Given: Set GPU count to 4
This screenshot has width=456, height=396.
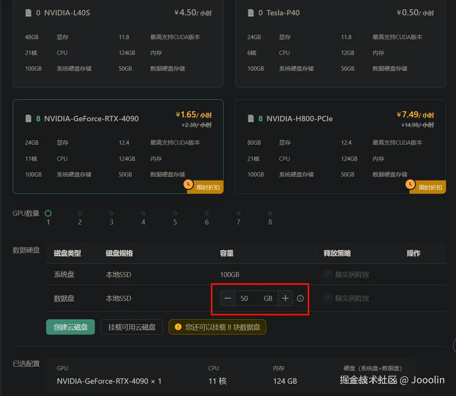Looking at the screenshot, I should (x=143, y=214).
